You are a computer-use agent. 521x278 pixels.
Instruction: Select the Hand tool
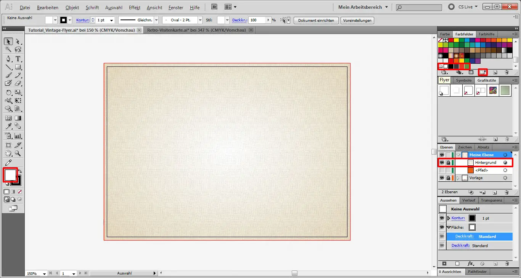click(8, 154)
